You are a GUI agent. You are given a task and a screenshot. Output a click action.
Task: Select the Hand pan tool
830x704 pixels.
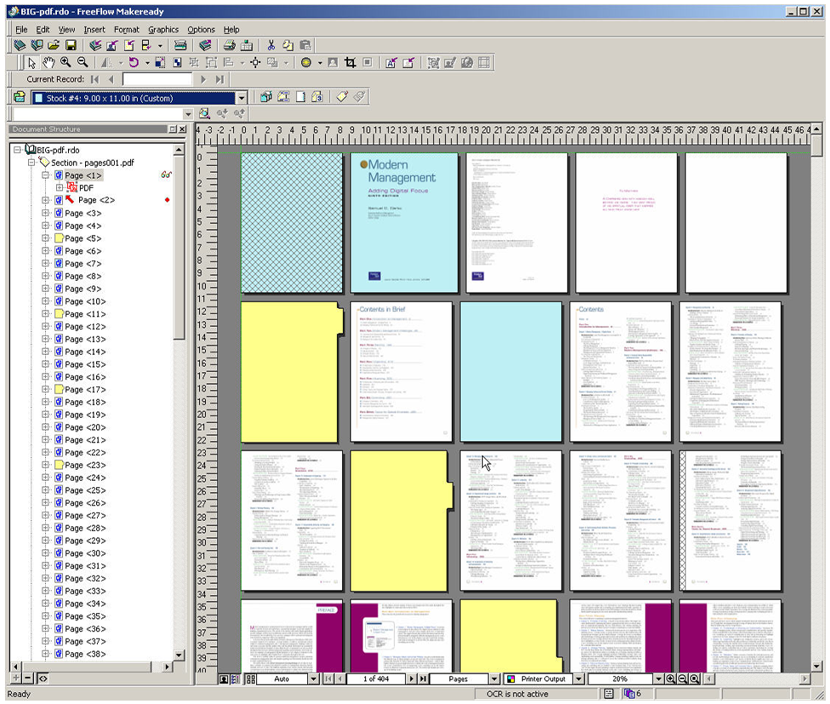[49, 62]
